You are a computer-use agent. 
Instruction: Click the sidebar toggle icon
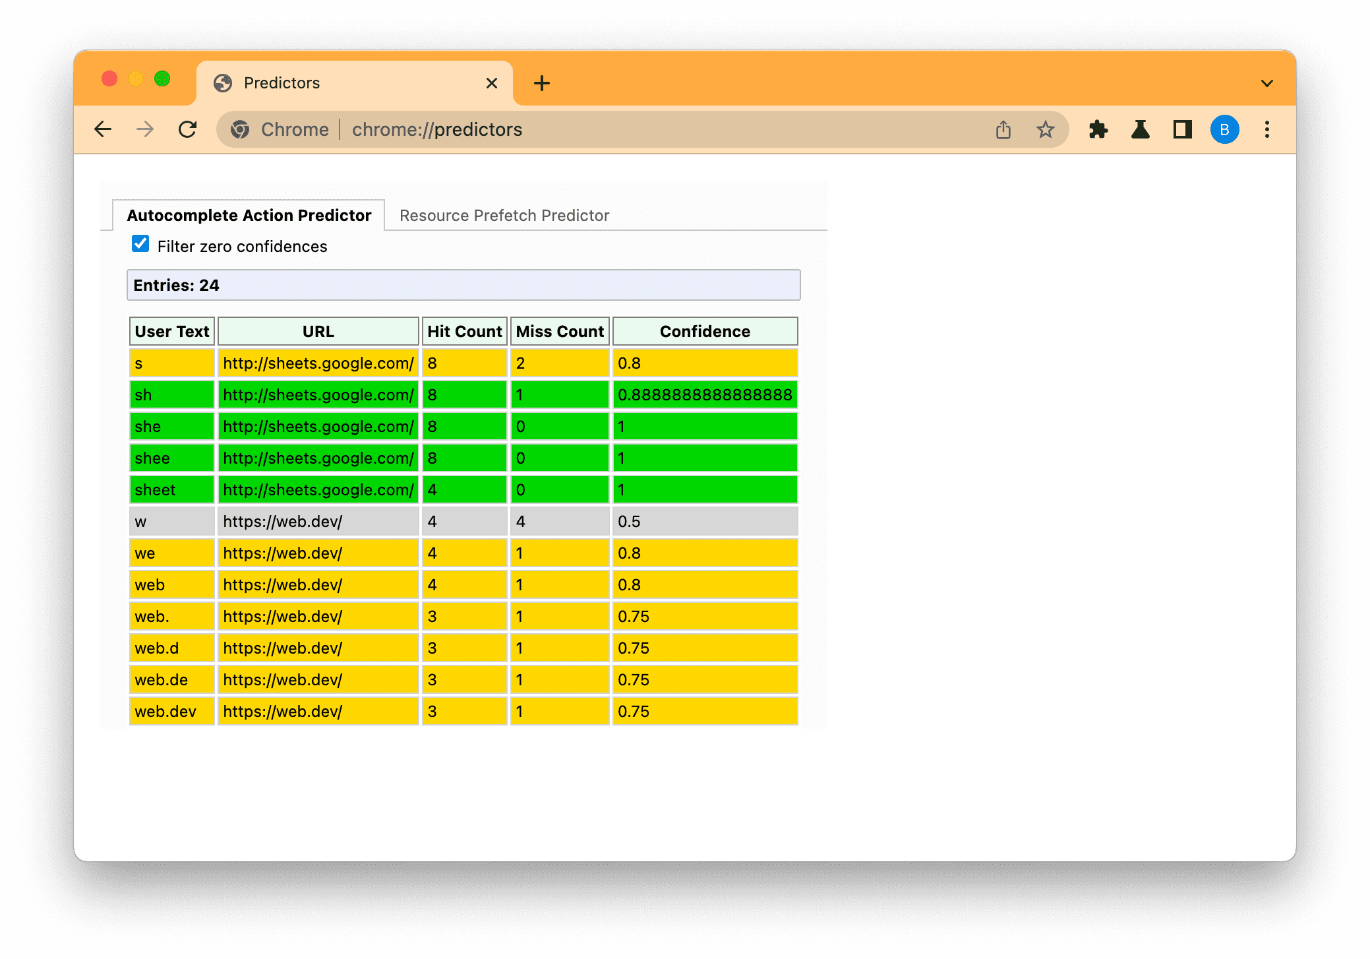(x=1181, y=130)
